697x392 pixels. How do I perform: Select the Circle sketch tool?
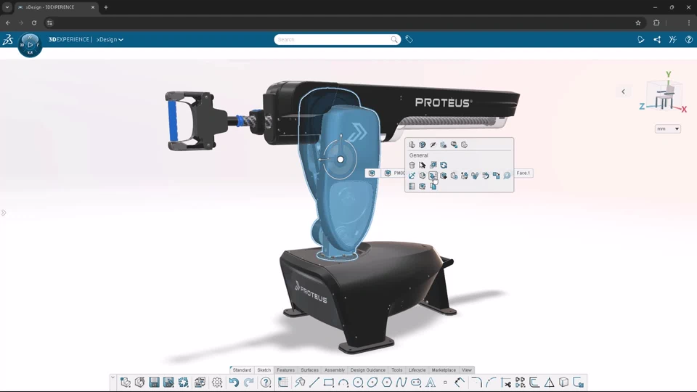(358, 383)
